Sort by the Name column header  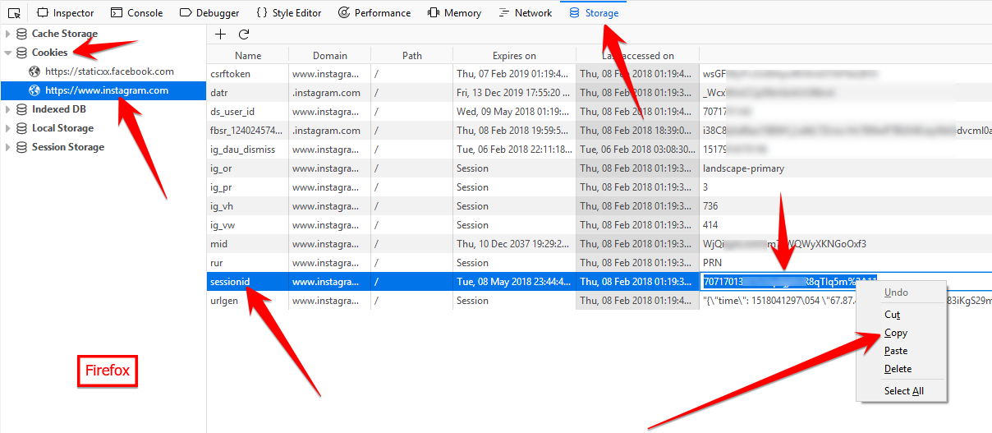click(247, 56)
